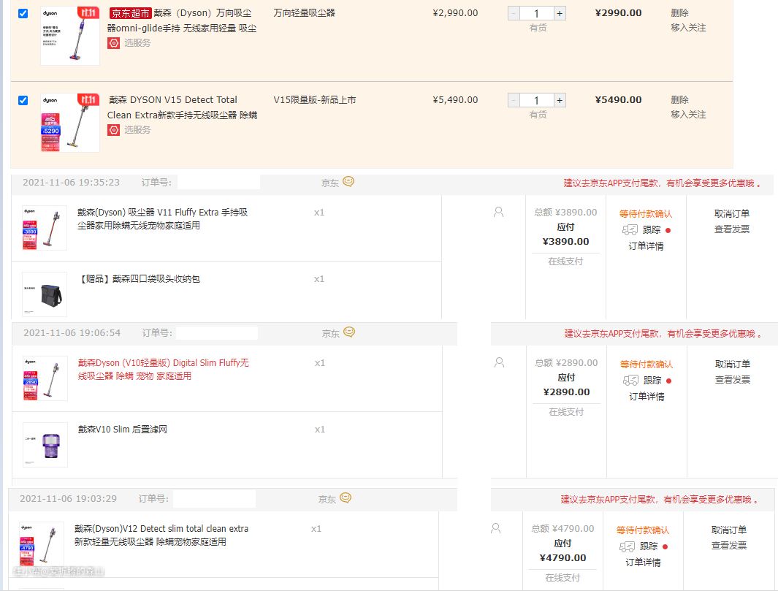Click buyer profile icon in V12 Detect order
The image size is (778, 591).
click(x=496, y=528)
